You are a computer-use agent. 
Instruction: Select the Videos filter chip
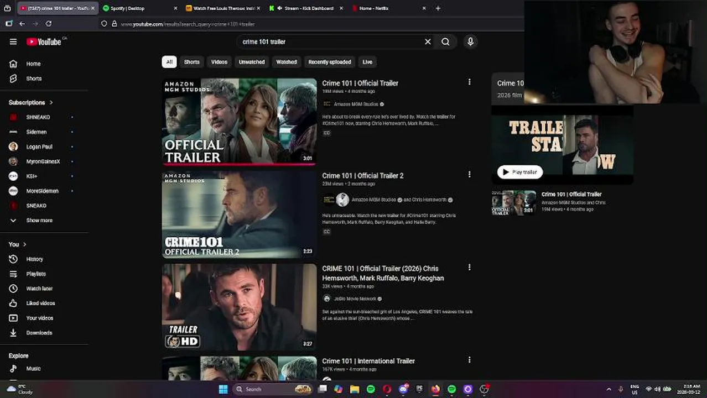[219, 62]
